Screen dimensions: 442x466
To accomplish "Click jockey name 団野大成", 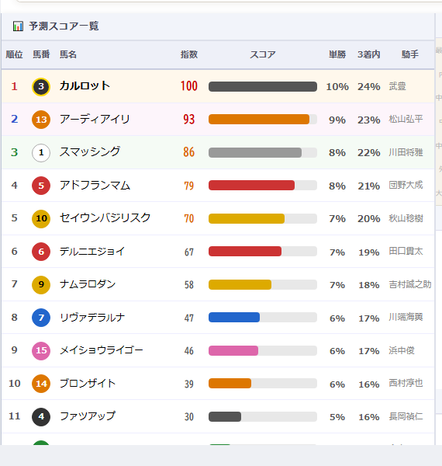I will coord(406,185).
